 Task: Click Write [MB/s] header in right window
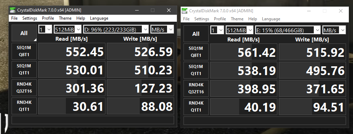[312, 40]
